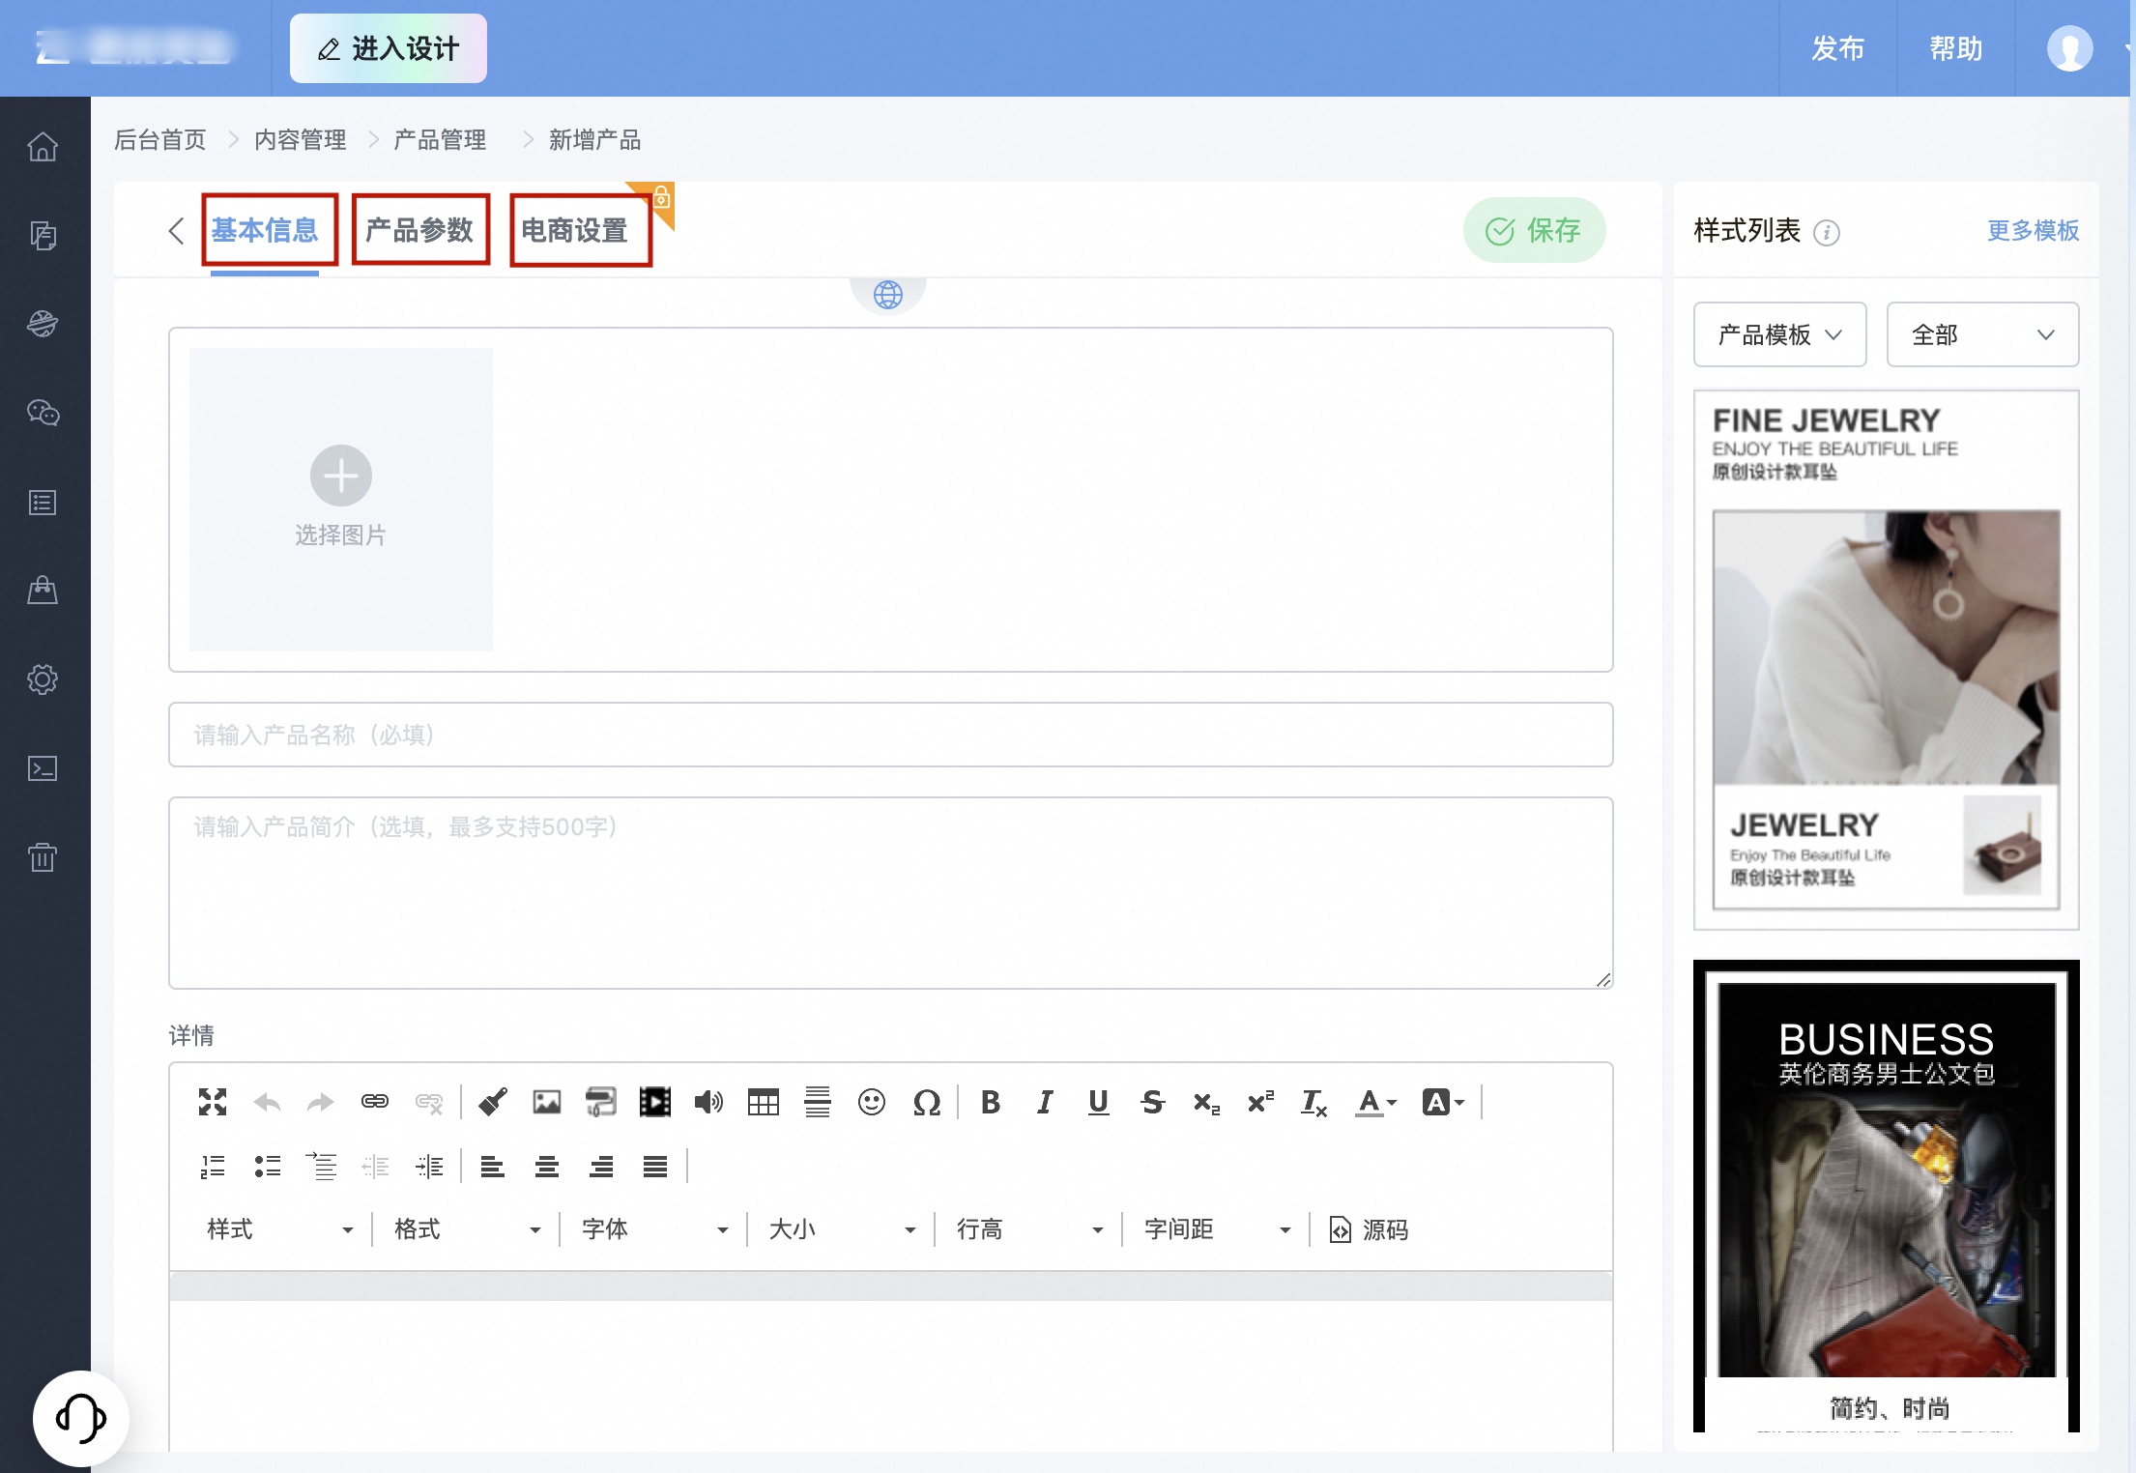The image size is (2136, 1473).
Task: Click 帮助 in the header
Action: [1956, 48]
